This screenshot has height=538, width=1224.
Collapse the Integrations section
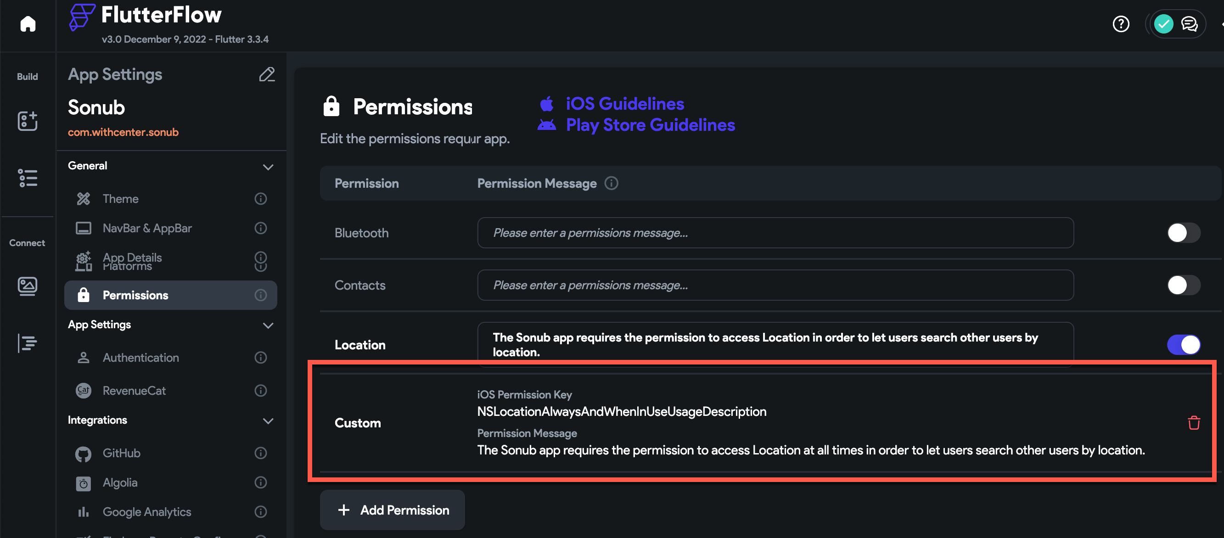click(268, 421)
